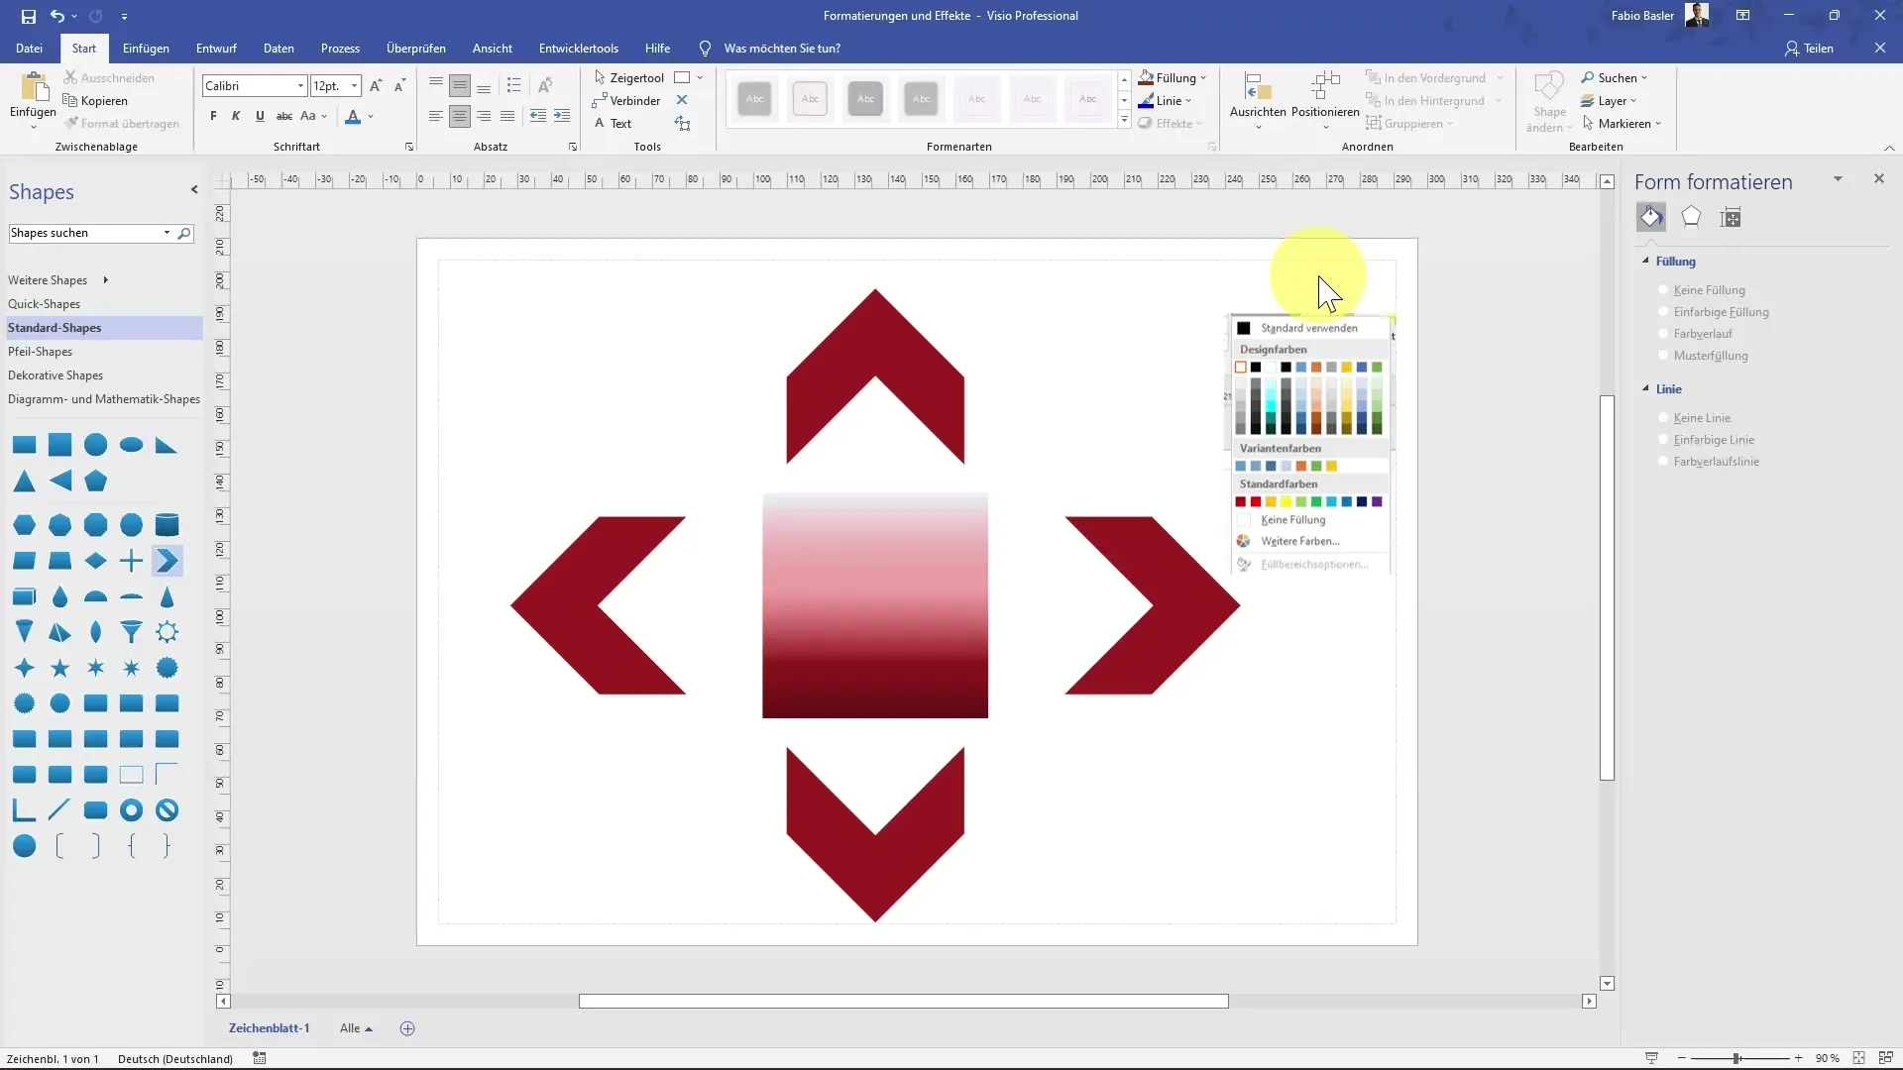
Task: Switch to the Entwurf ribbon tab
Action: tap(216, 48)
